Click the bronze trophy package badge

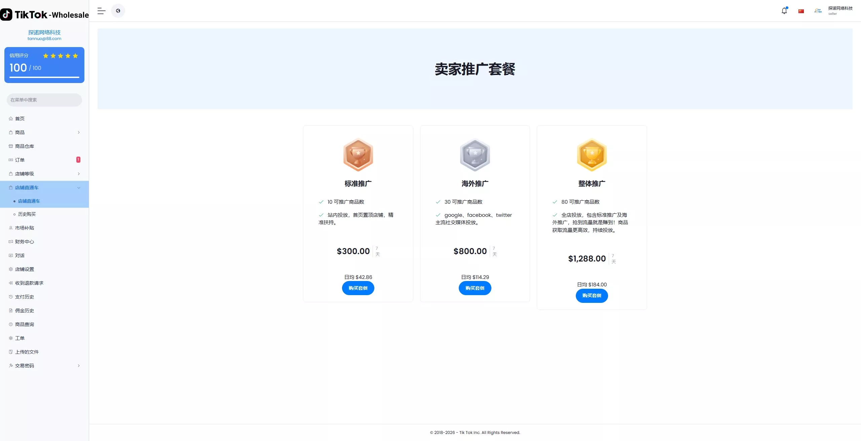358,155
